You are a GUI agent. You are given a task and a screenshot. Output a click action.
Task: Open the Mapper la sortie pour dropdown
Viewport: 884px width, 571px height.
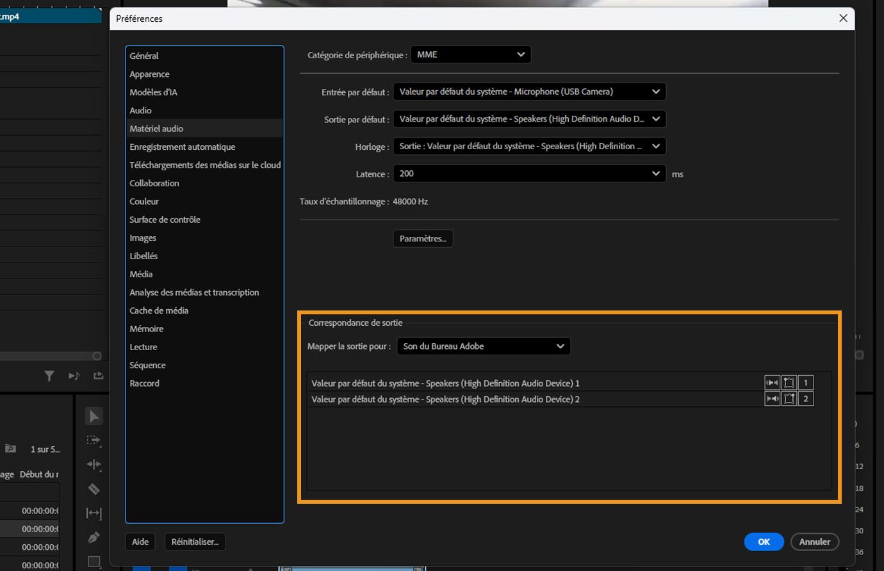(484, 346)
